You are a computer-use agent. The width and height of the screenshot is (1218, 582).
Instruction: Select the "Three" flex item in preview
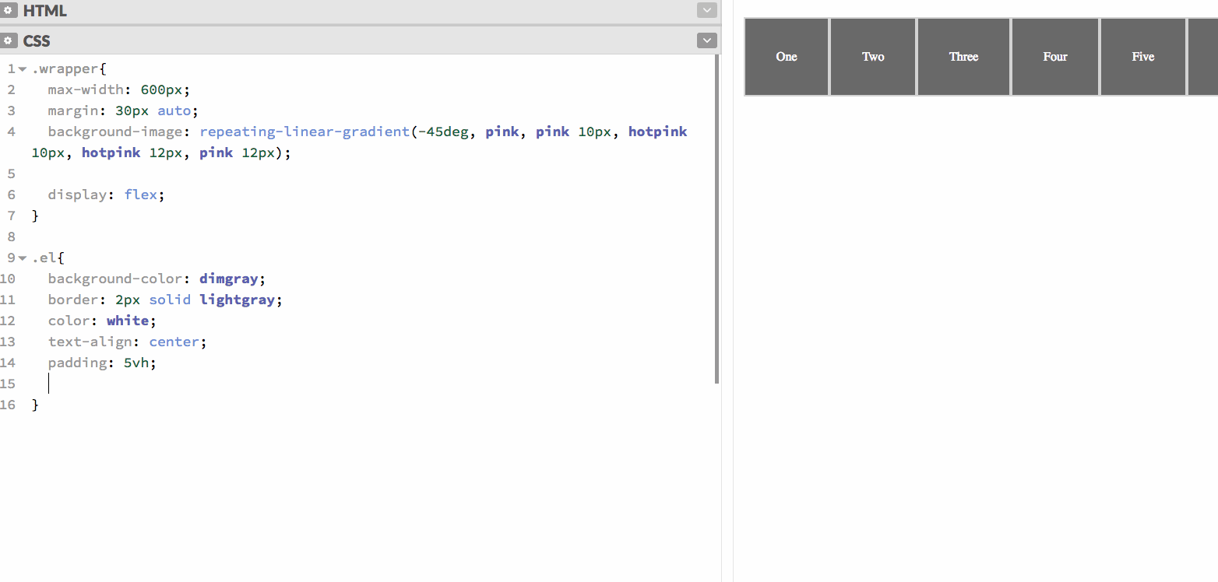(x=963, y=57)
